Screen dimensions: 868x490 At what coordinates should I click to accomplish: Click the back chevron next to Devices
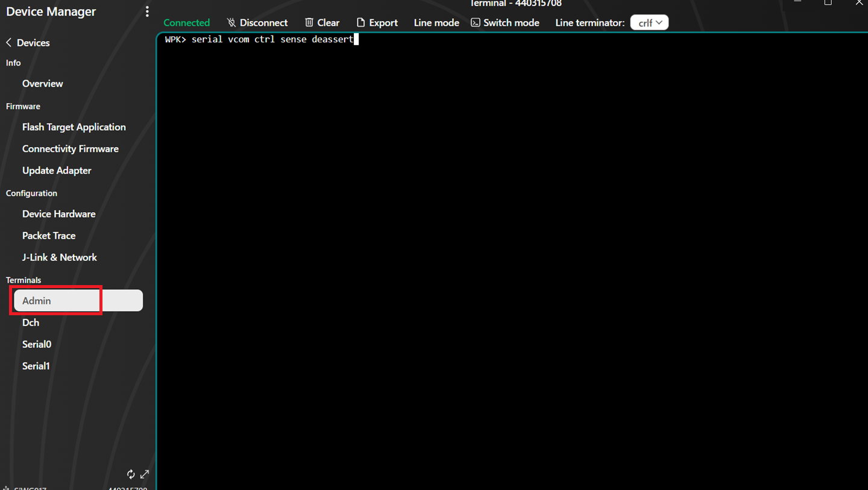tap(9, 43)
